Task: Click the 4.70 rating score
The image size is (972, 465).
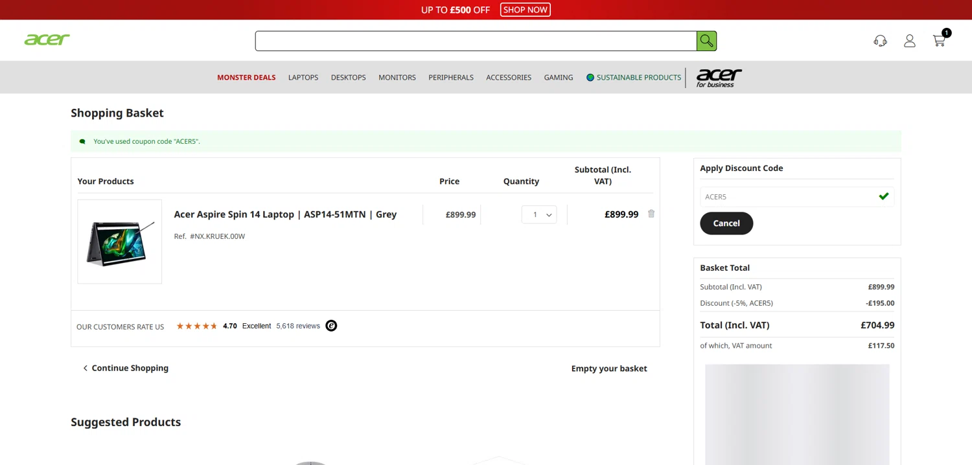Action: point(230,326)
